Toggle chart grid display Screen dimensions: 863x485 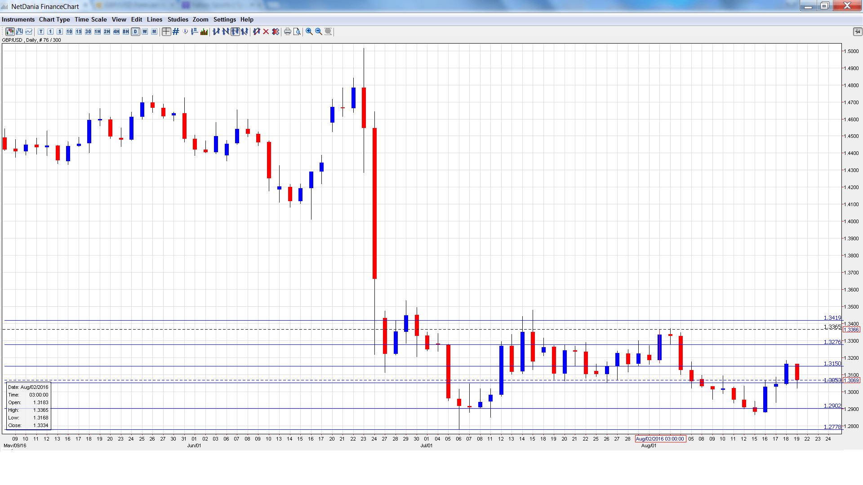pos(176,31)
